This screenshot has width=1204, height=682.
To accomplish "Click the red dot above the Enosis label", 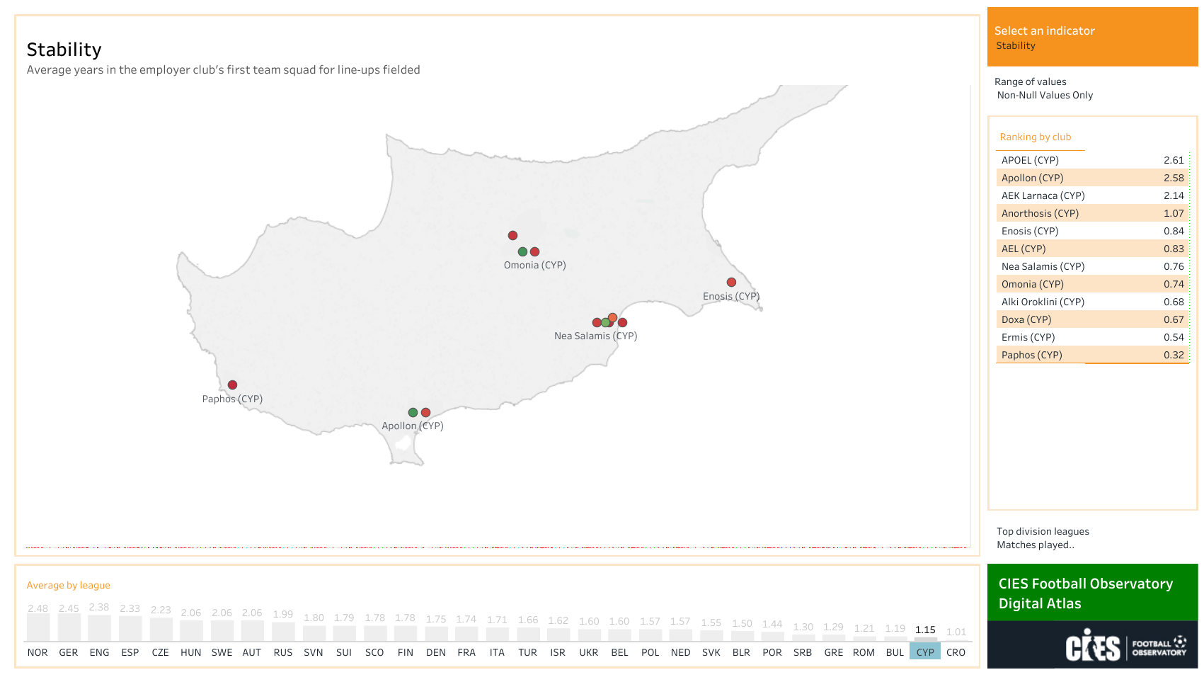I will click(x=731, y=282).
